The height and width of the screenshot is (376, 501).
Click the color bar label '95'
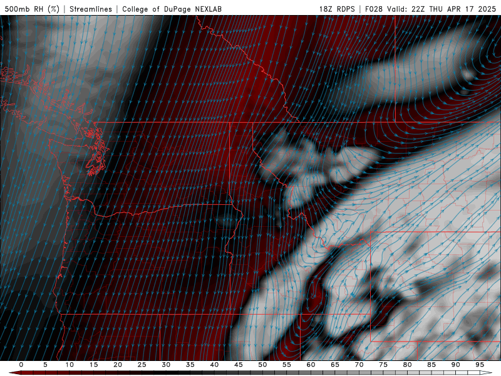480,365
